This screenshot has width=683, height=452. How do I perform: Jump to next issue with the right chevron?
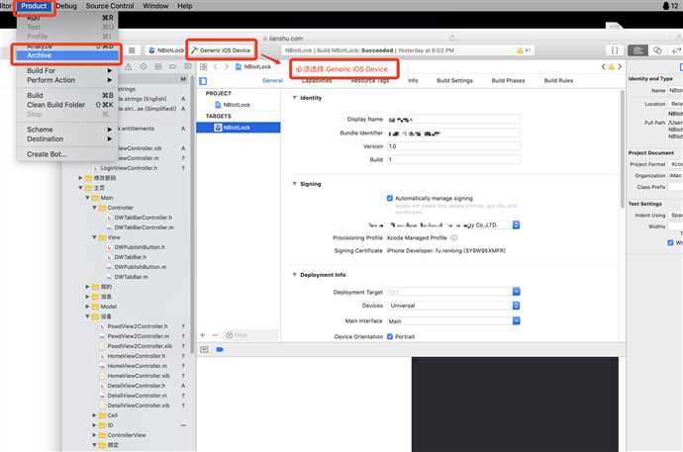point(620,67)
